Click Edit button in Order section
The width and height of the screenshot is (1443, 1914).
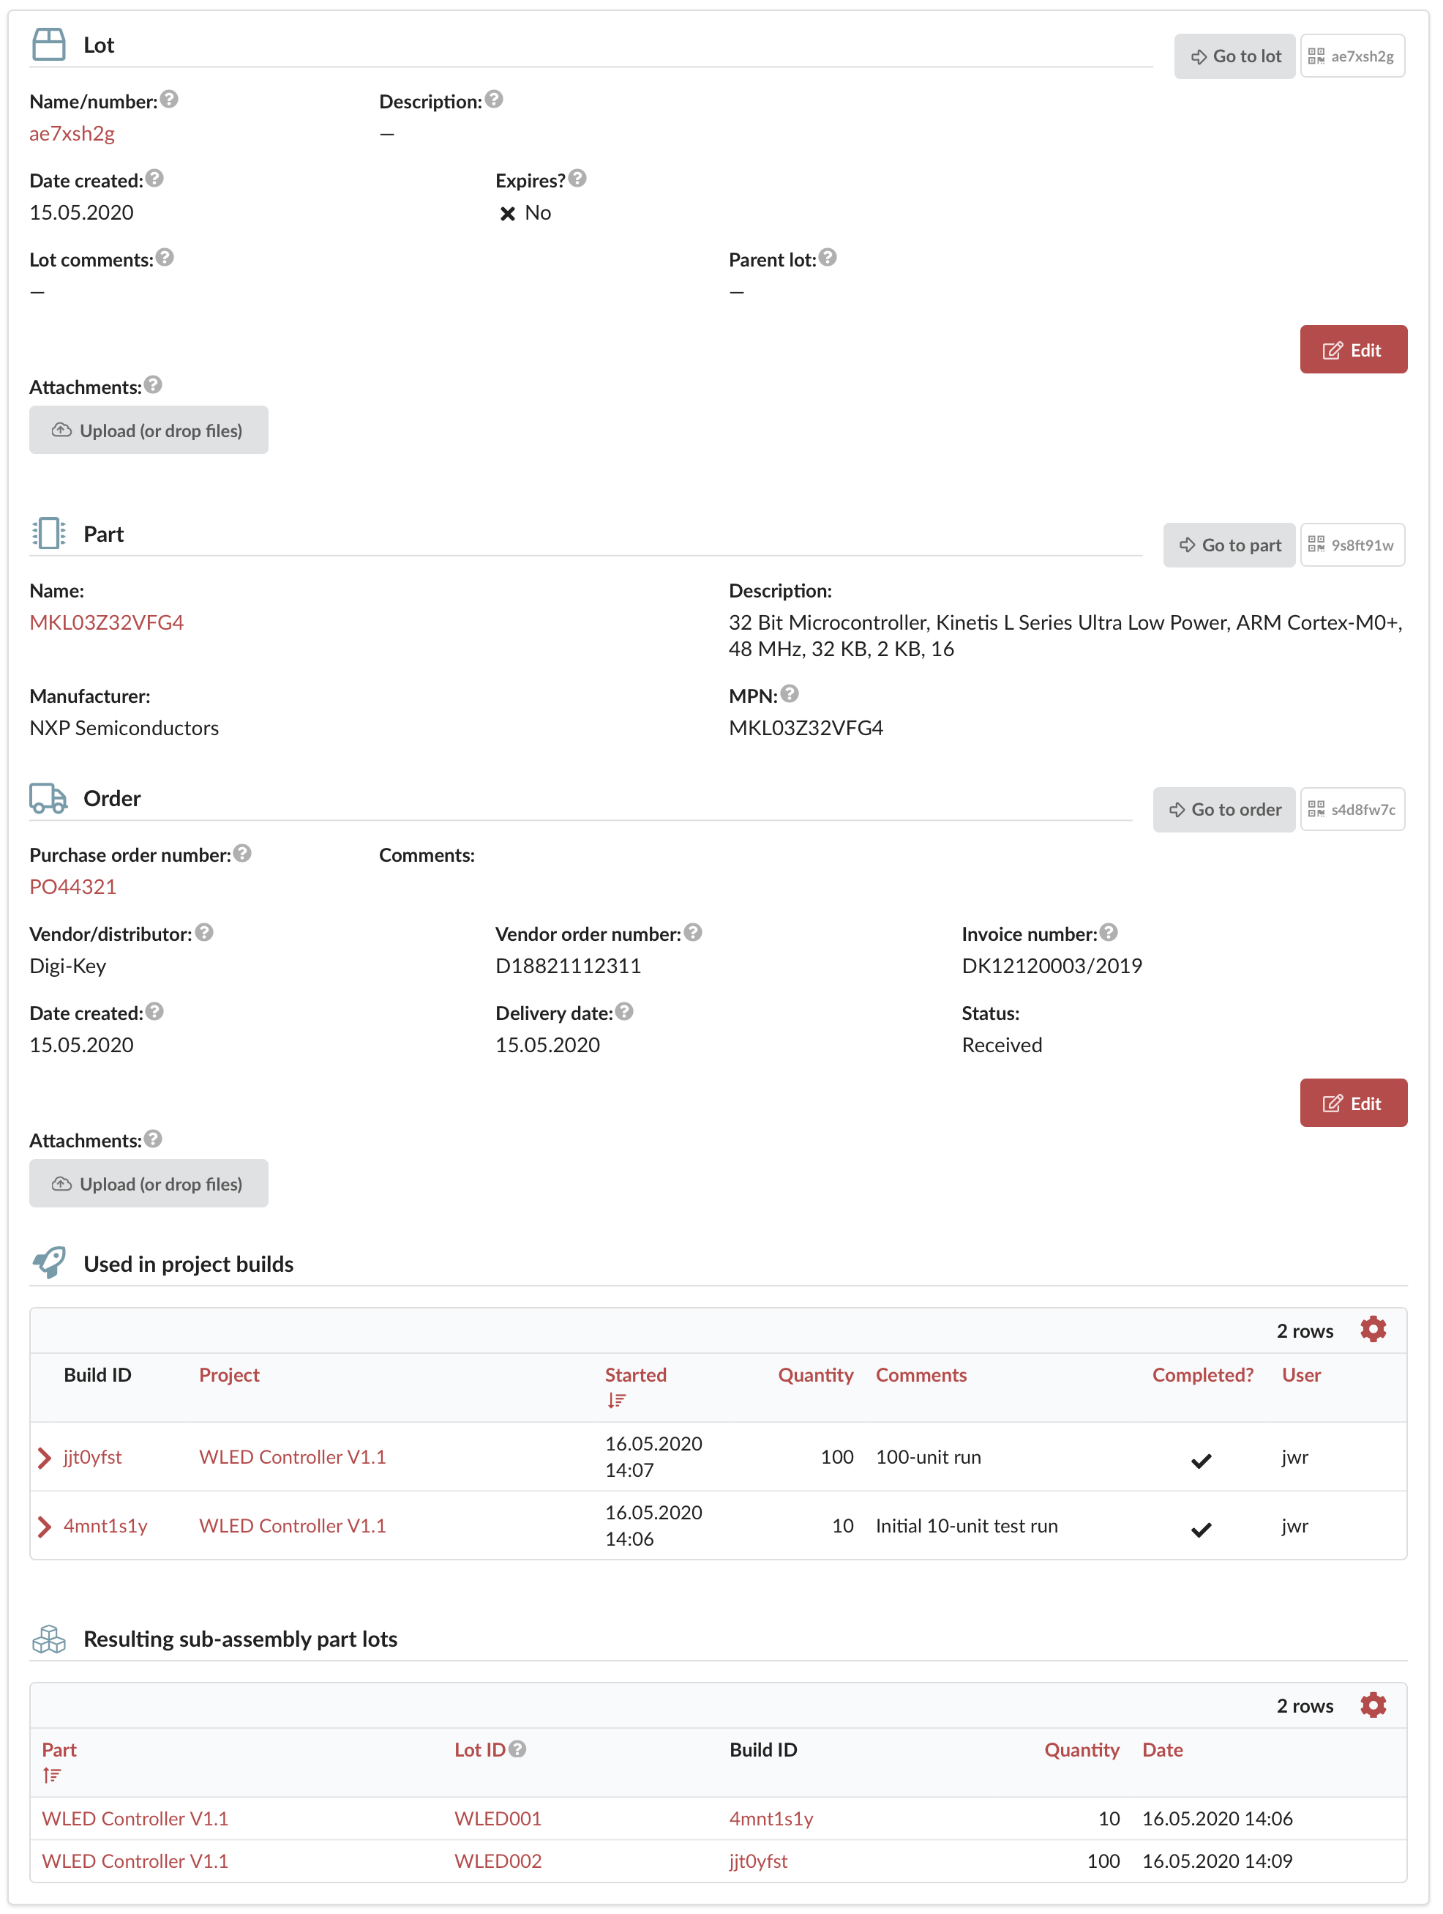1352,1103
